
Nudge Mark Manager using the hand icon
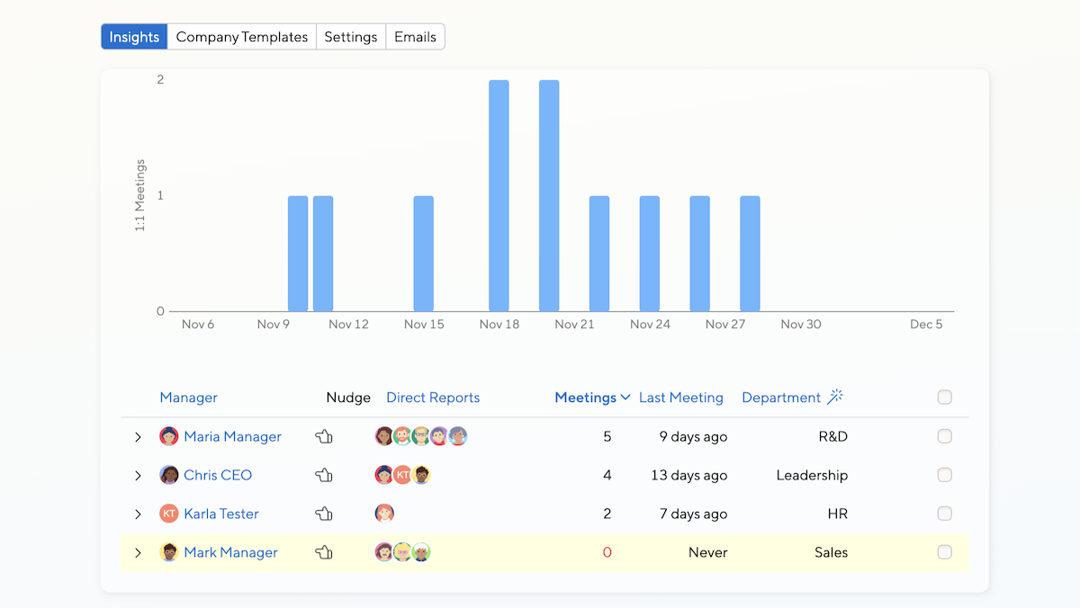pos(324,553)
